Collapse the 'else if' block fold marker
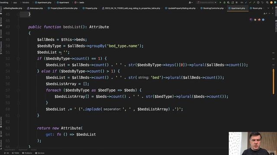The height and width of the screenshot is (155, 277). click(x=18, y=71)
